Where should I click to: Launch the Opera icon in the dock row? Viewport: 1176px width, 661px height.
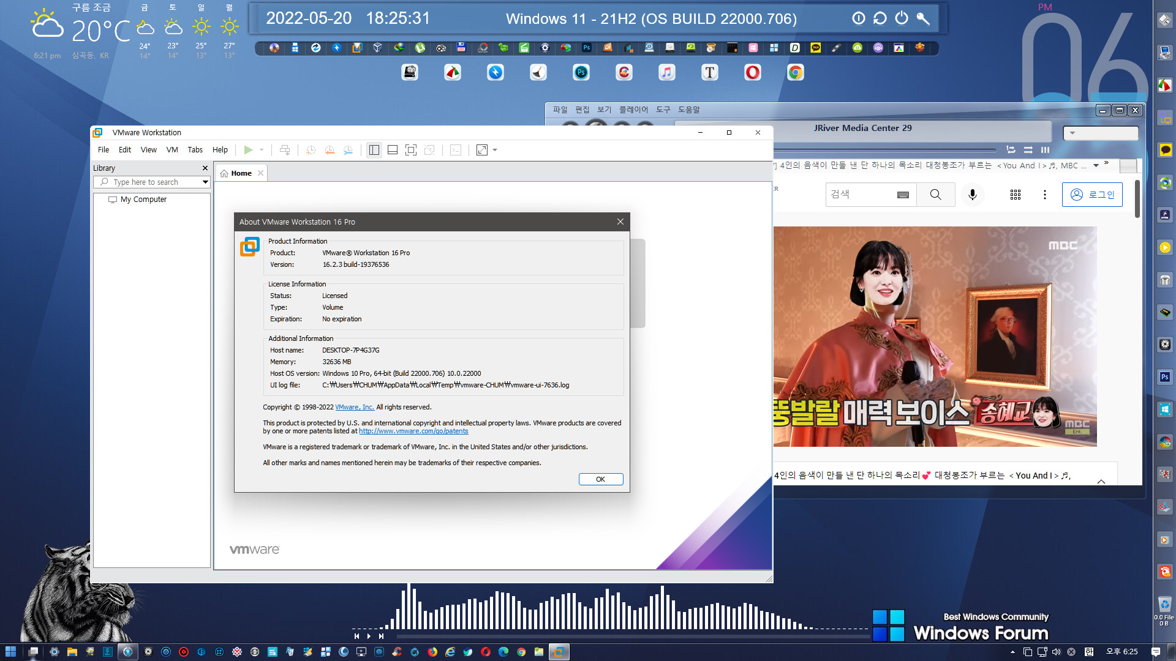[x=753, y=72]
